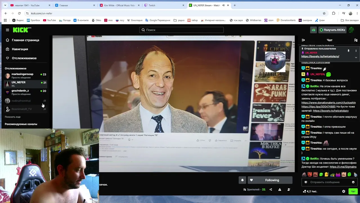Focus the Kick search field
Viewport: 360px width, 203px height.
click(181, 30)
